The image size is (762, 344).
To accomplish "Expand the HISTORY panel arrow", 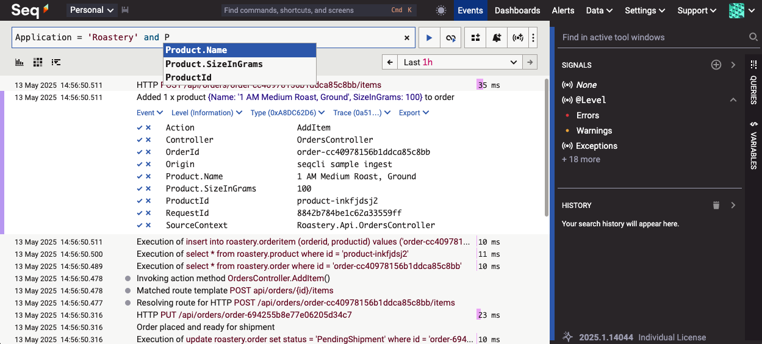I will click(733, 206).
